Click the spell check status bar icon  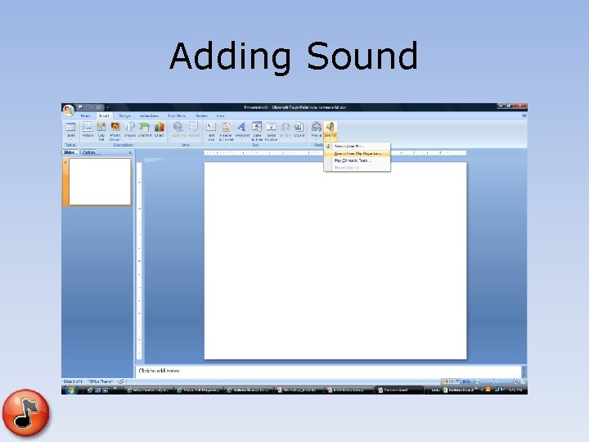coord(121,381)
